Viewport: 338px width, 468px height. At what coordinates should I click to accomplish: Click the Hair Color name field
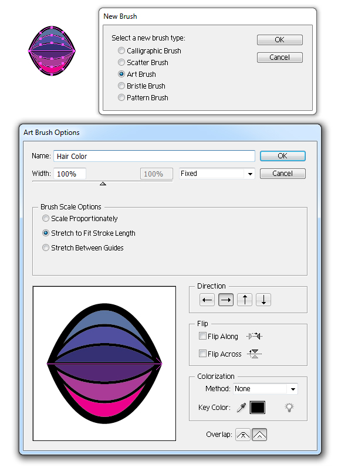pos(154,156)
